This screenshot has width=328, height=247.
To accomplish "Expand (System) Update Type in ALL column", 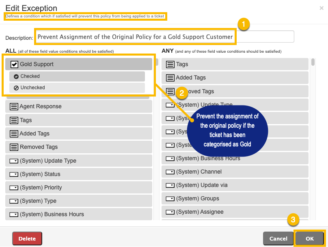I will pos(79,161).
